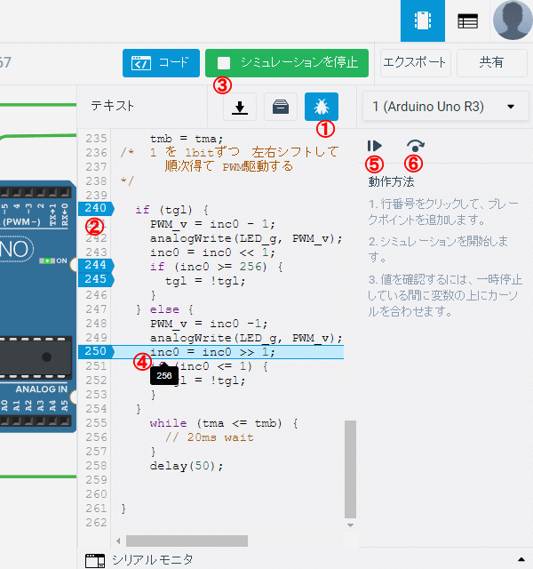Viewport: 533px width, 569px height.
Task: Click the 共有 share button
Action: 491,63
